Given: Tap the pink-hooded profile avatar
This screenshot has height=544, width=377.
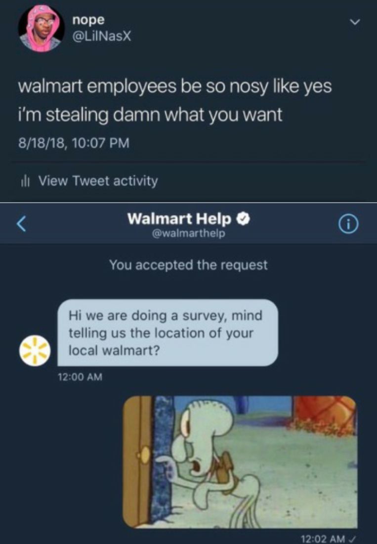Looking at the screenshot, I should tap(42, 29).
